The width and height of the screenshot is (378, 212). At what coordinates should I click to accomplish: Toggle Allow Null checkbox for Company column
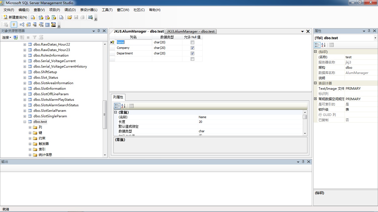[x=192, y=48]
